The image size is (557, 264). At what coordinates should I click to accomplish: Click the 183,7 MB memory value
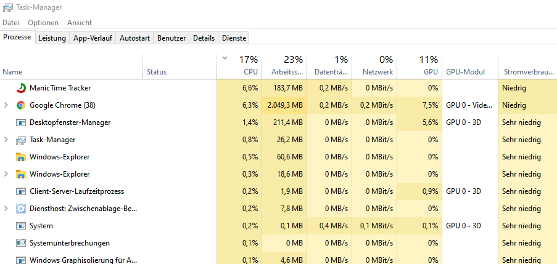[289, 88]
